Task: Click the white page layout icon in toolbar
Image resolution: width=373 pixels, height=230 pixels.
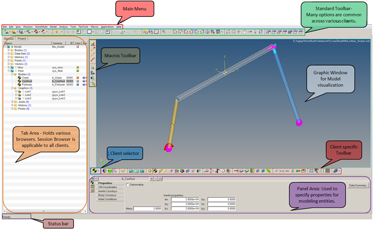Action: (89, 32)
